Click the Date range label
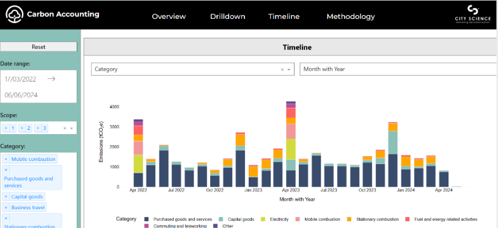The image size is (498, 228). [15, 63]
